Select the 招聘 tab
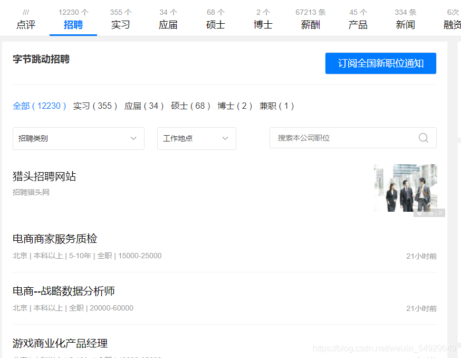 [73, 20]
